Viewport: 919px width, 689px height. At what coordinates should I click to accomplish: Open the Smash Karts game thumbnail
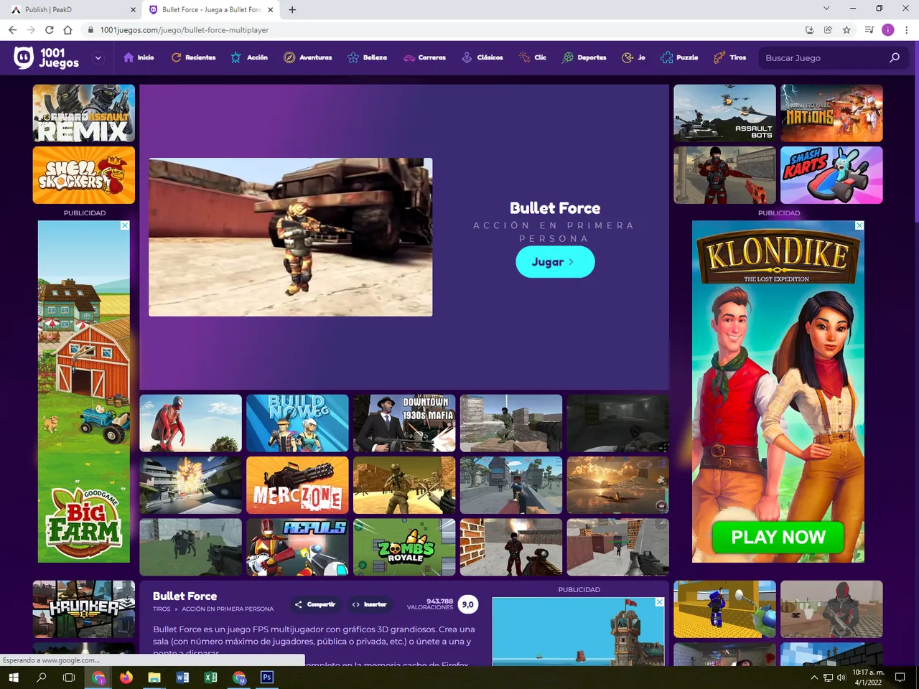click(831, 175)
